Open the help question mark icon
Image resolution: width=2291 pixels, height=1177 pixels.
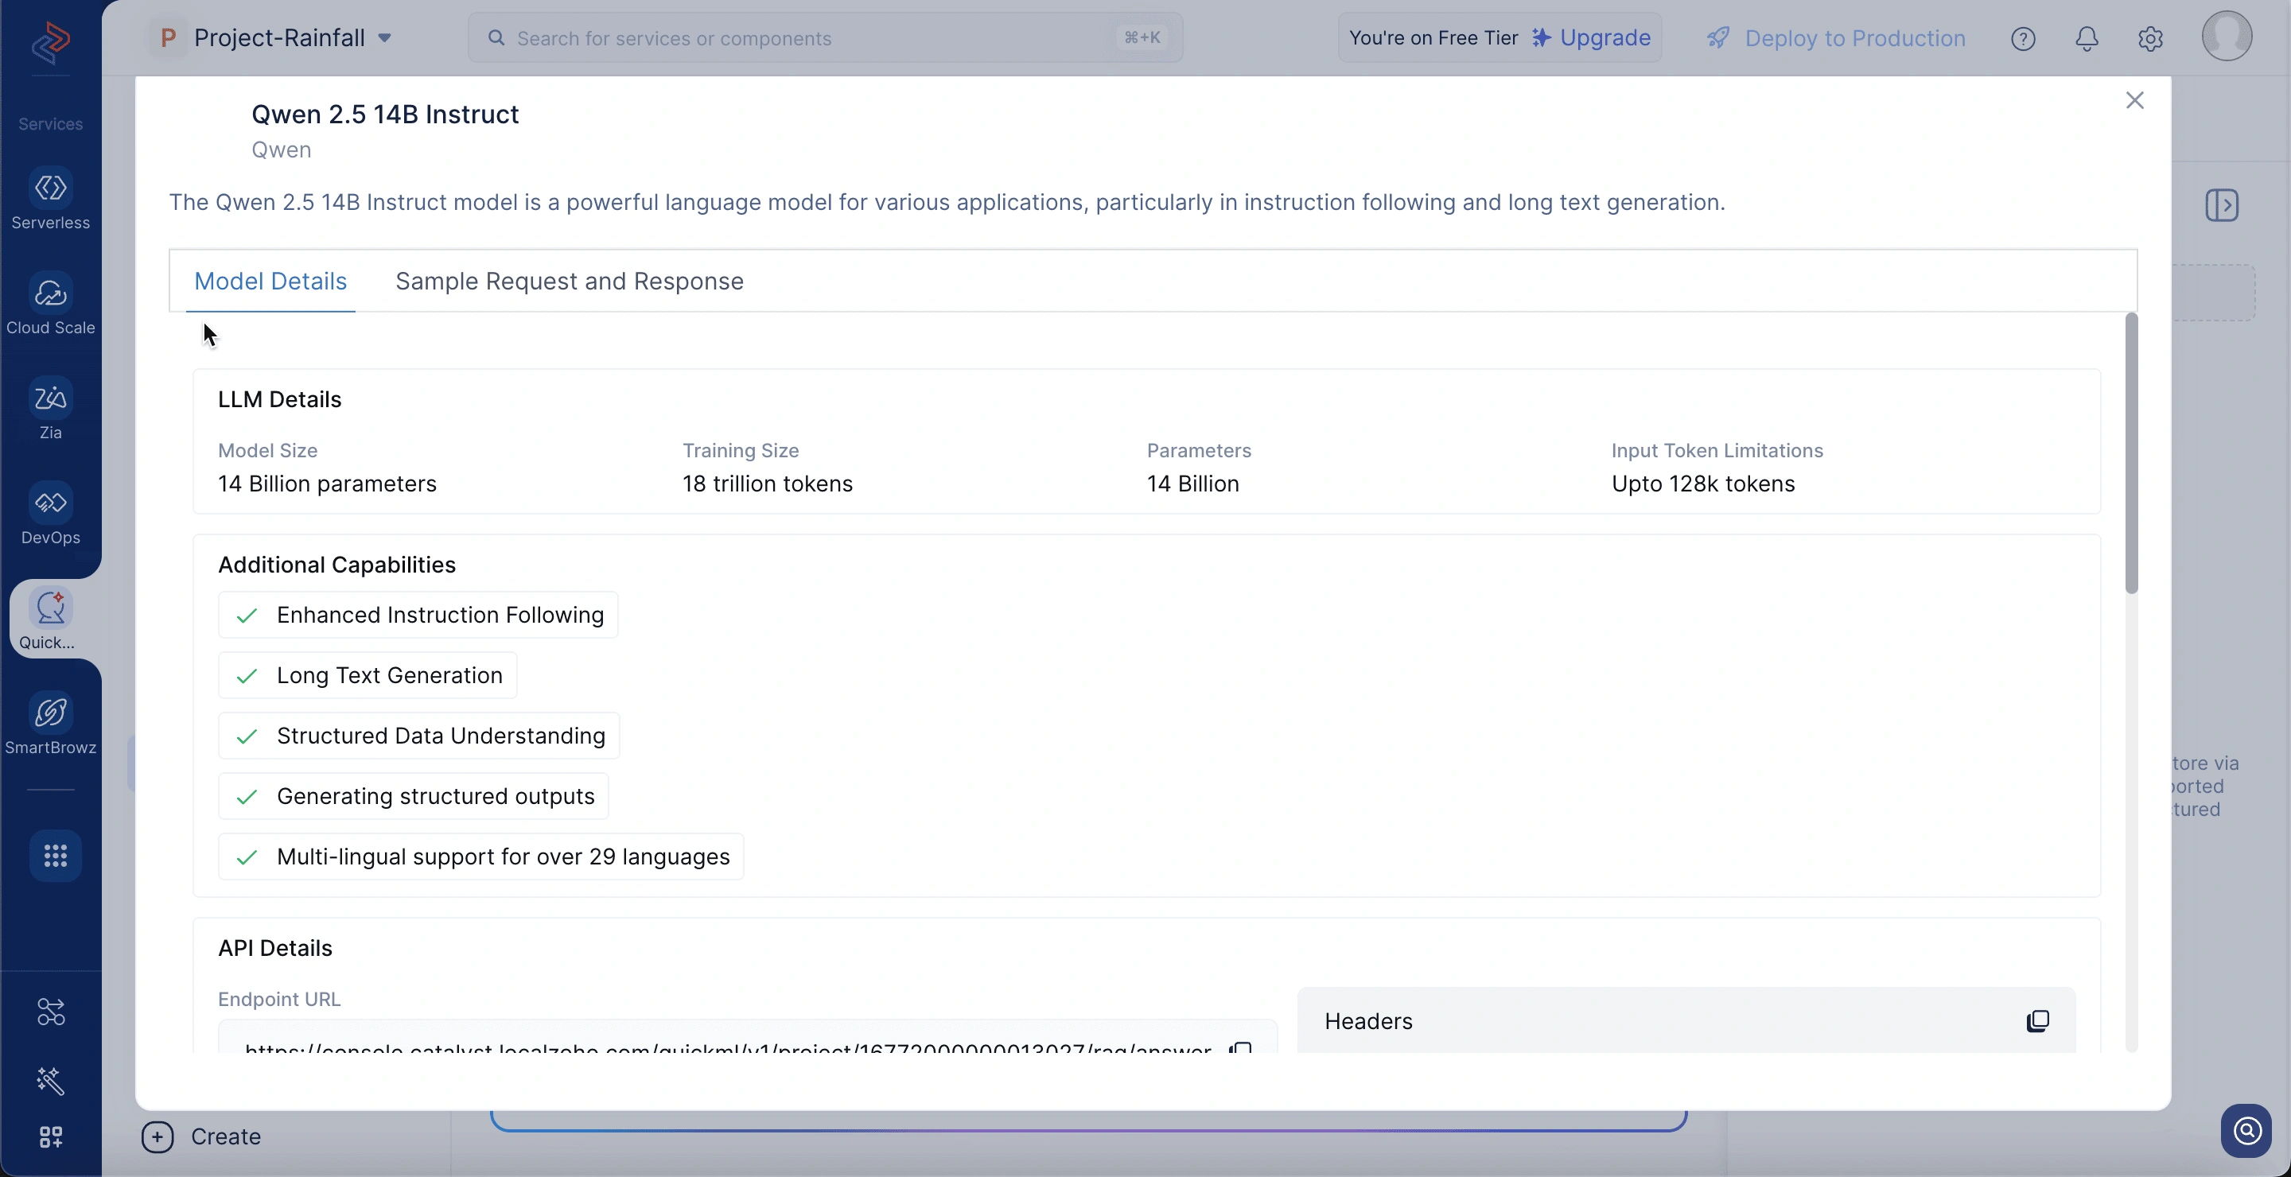click(2023, 38)
